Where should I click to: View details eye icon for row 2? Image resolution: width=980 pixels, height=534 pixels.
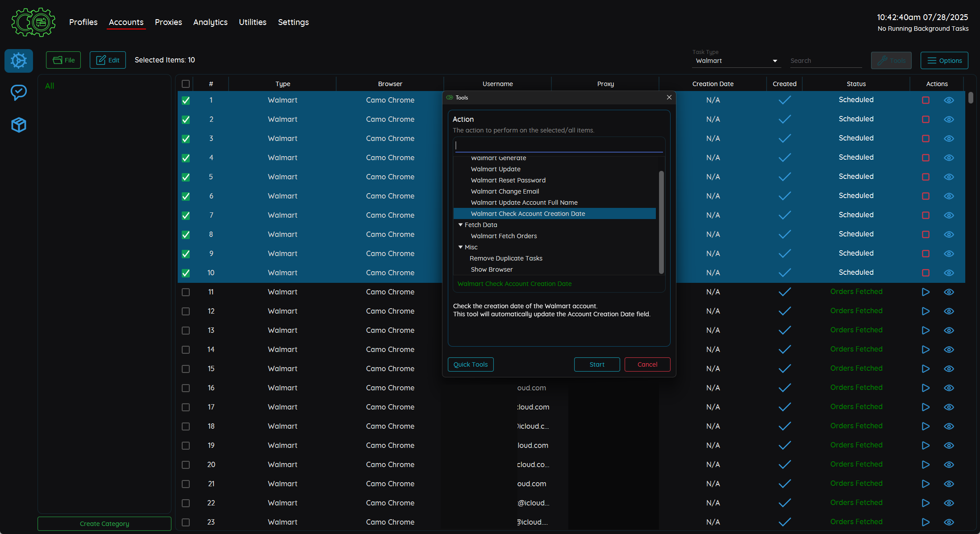pyautogui.click(x=949, y=120)
